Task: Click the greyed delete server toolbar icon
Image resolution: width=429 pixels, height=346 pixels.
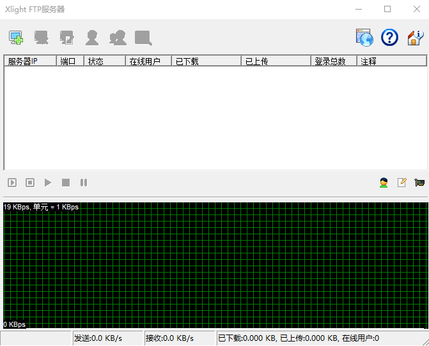Action: coord(42,38)
